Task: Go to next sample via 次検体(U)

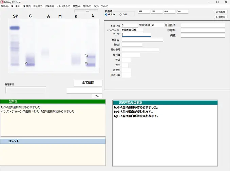Action: 50,6
